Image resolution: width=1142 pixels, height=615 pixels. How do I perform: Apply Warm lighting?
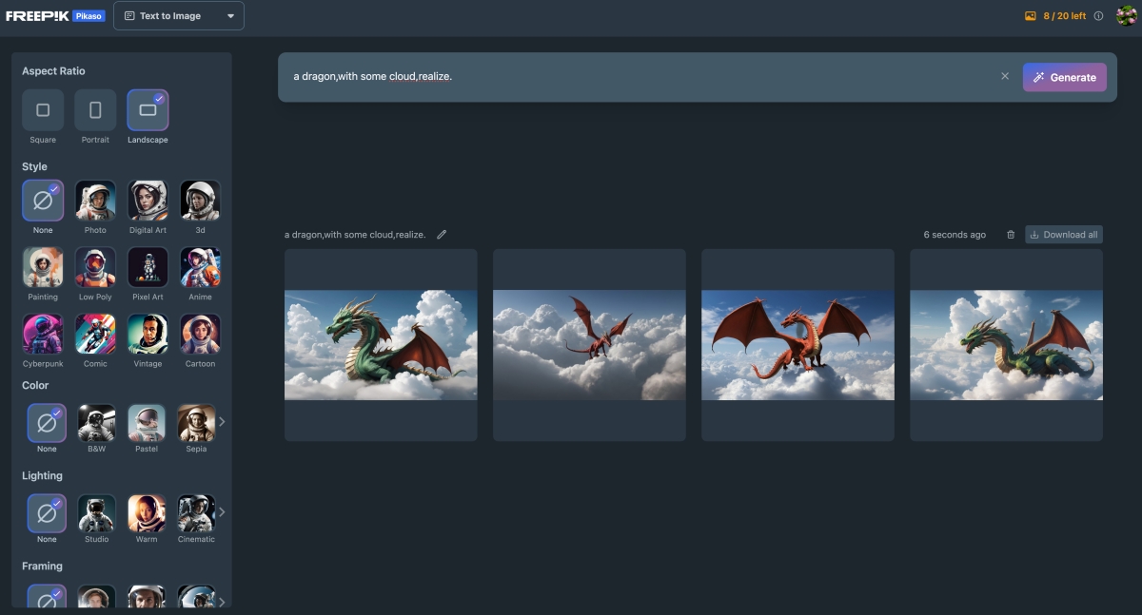click(x=147, y=513)
